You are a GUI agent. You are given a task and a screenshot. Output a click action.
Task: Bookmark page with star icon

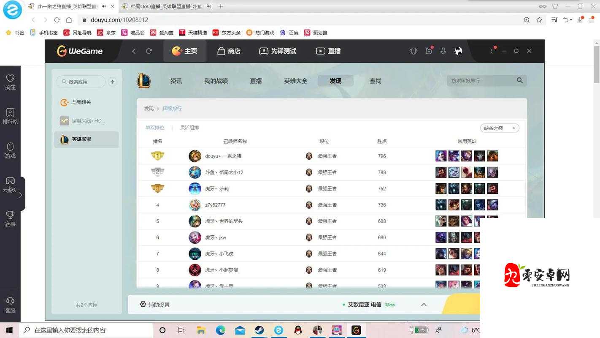pyautogui.click(x=539, y=20)
